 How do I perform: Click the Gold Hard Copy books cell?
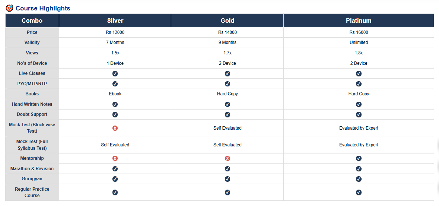(228, 94)
